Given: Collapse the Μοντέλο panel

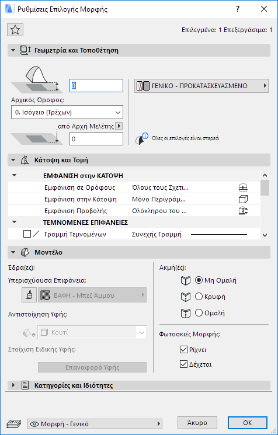Looking at the screenshot, I should pos(13,252).
